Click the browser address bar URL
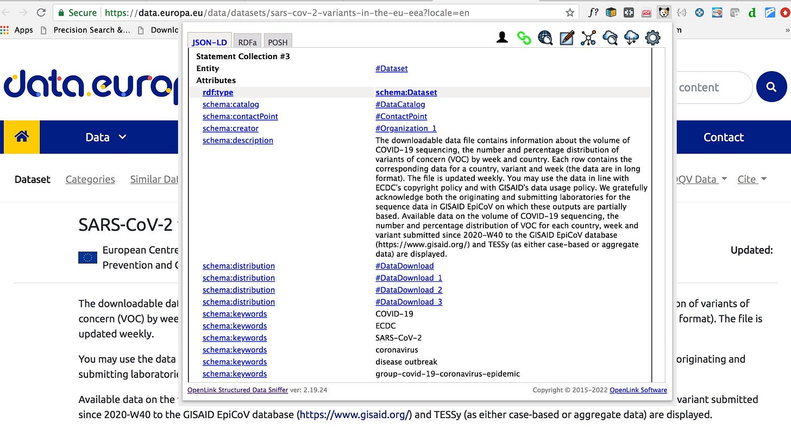The height and width of the screenshot is (430, 791). 287,12
